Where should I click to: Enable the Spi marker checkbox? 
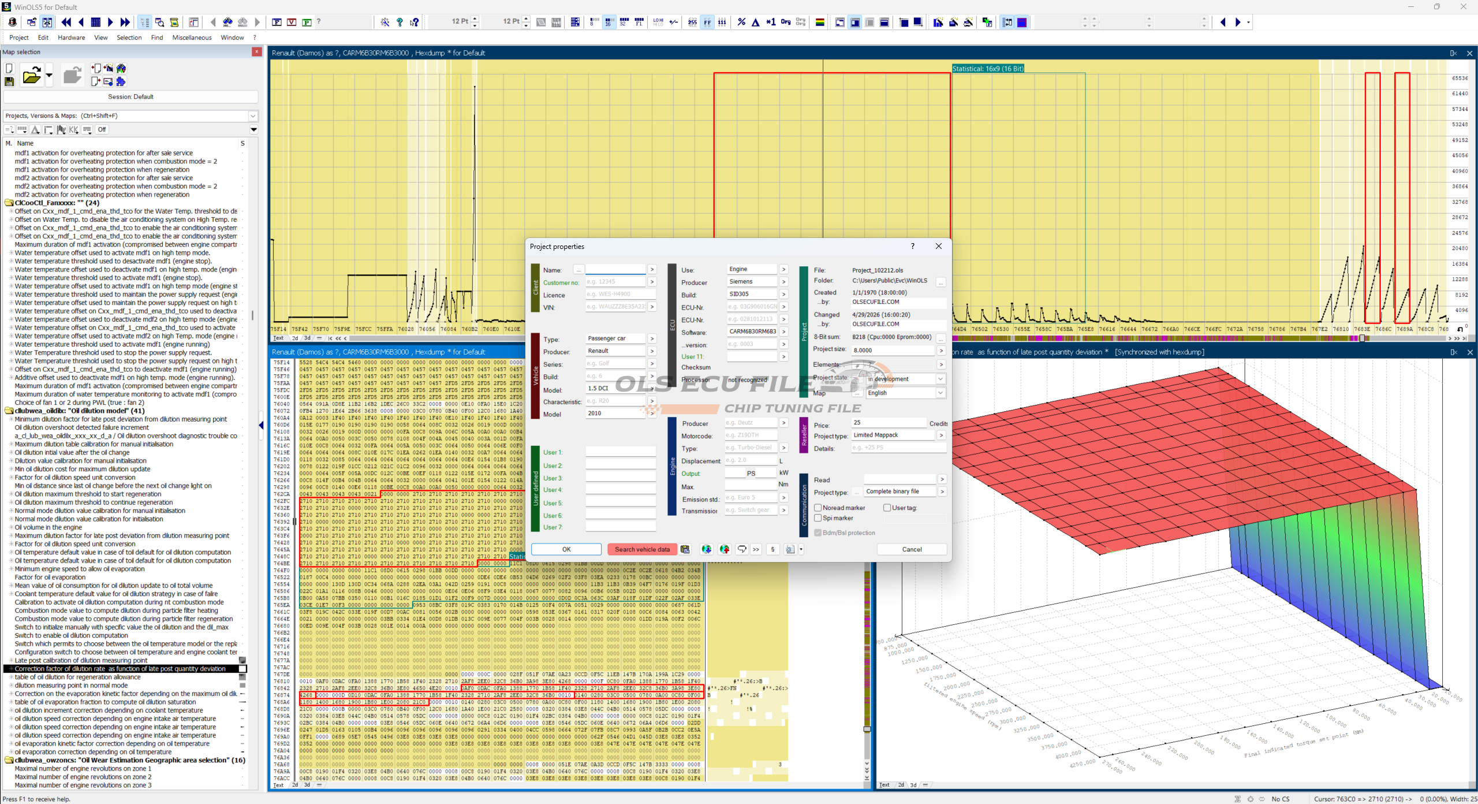(x=818, y=518)
